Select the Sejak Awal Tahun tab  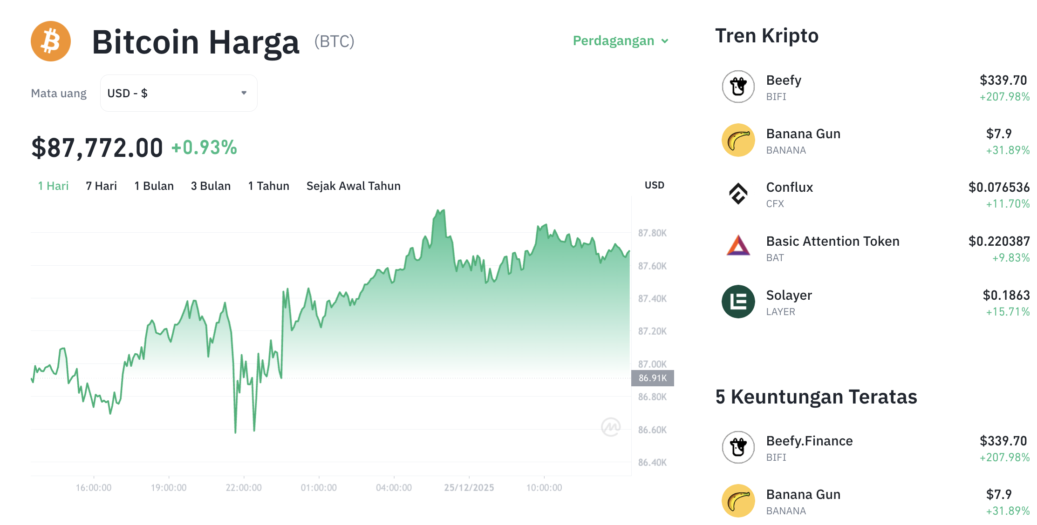pos(353,186)
